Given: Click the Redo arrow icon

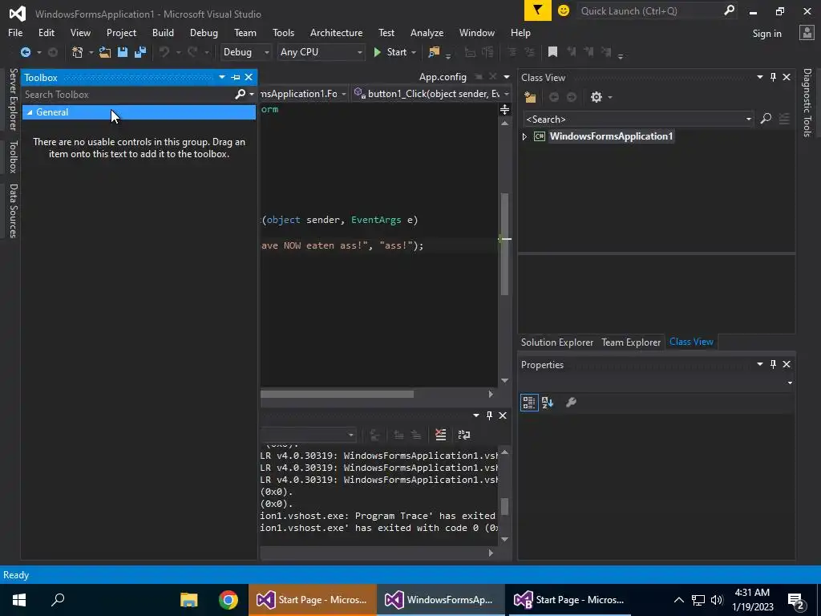Looking at the screenshot, I should (192, 52).
